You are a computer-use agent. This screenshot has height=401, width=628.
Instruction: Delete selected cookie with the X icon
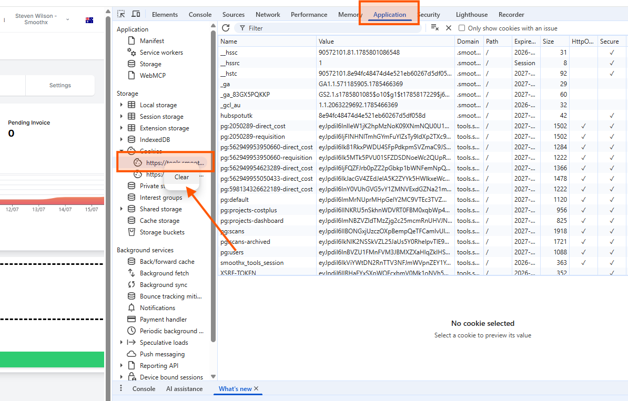click(x=449, y=28)
